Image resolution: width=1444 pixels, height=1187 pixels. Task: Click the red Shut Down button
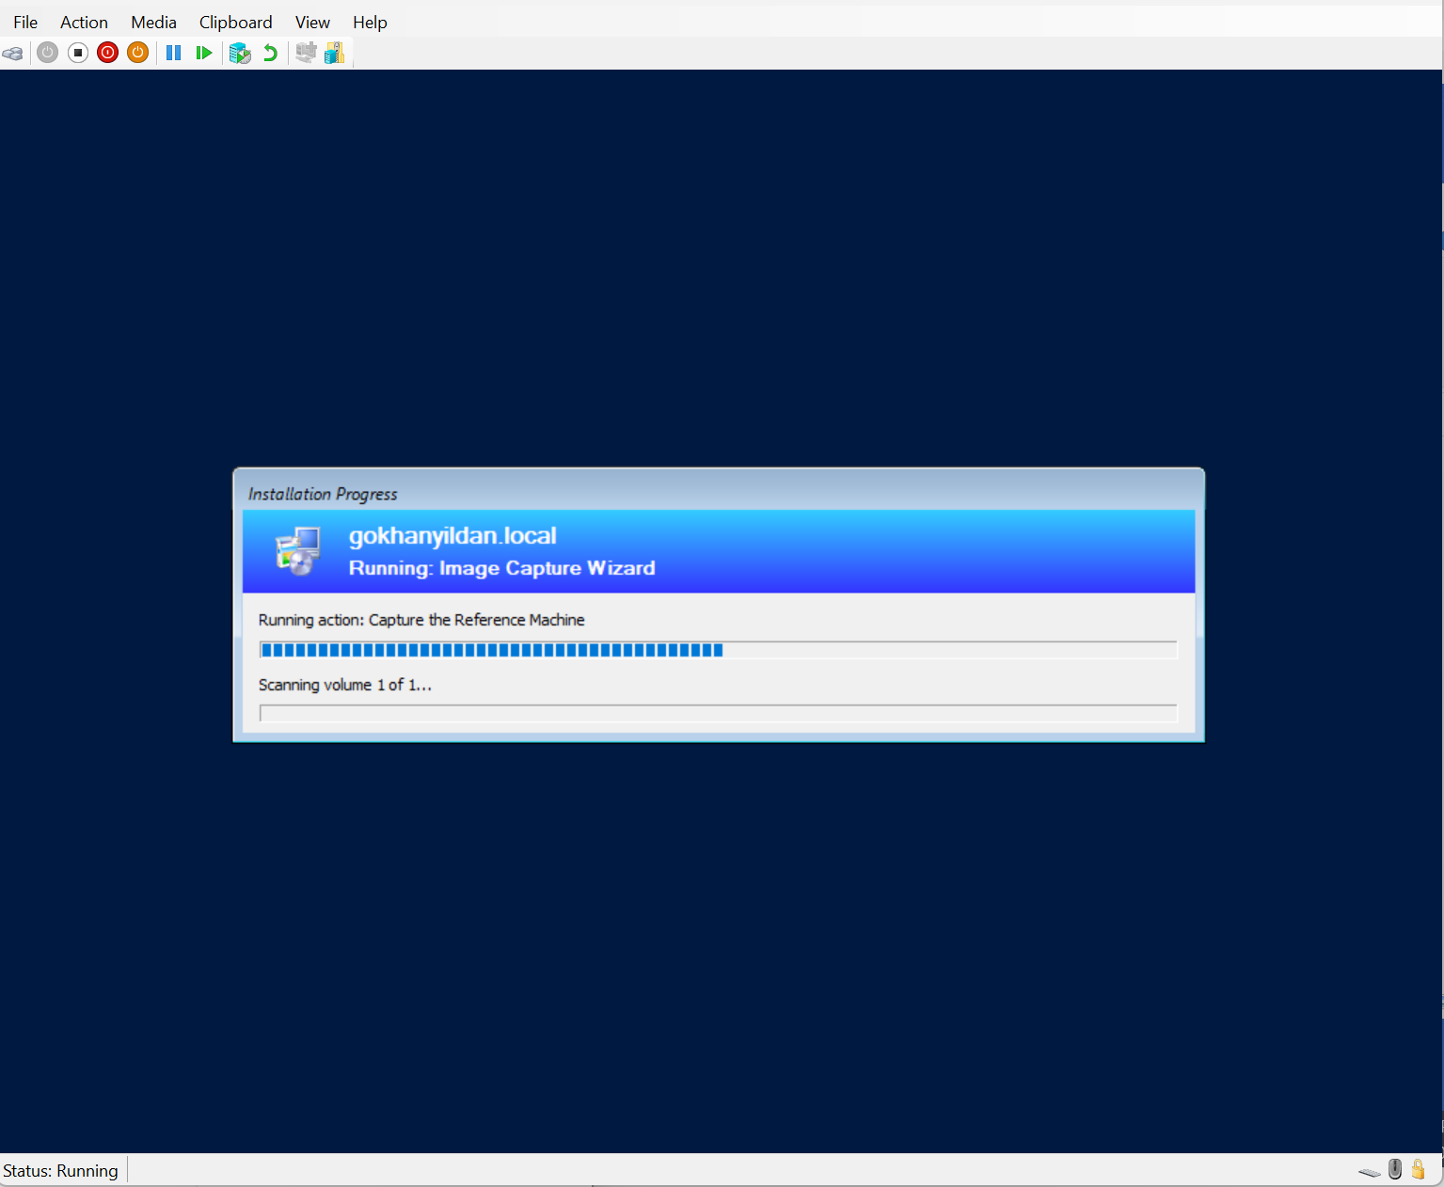click(x=108, y=53)
